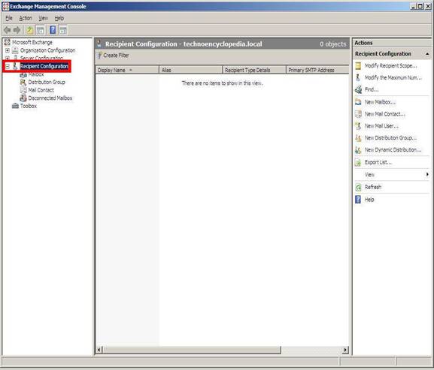Click the Up one level folder icon
Viewport: 434px width, 370px height.
tap(29, 30)
